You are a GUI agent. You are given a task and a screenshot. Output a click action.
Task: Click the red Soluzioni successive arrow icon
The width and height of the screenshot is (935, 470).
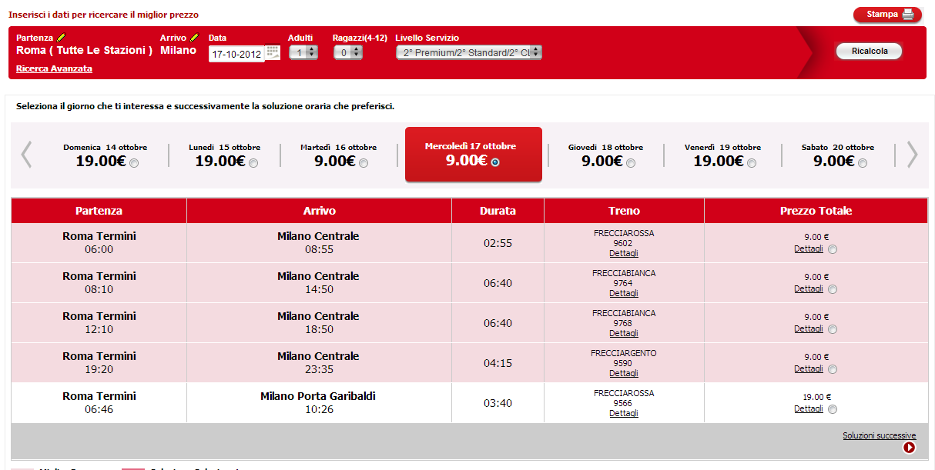coord(909,447)
